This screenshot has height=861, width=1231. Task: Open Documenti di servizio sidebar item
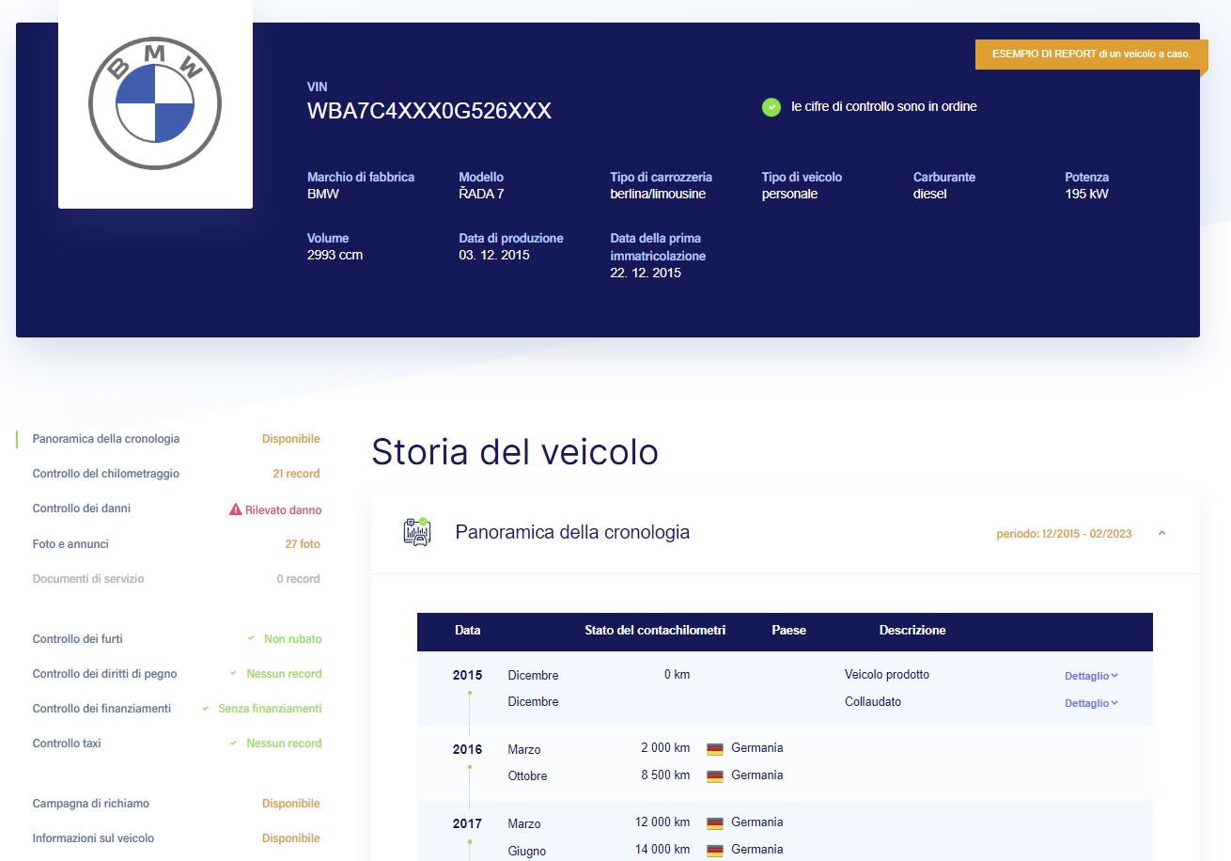[88, 579]
